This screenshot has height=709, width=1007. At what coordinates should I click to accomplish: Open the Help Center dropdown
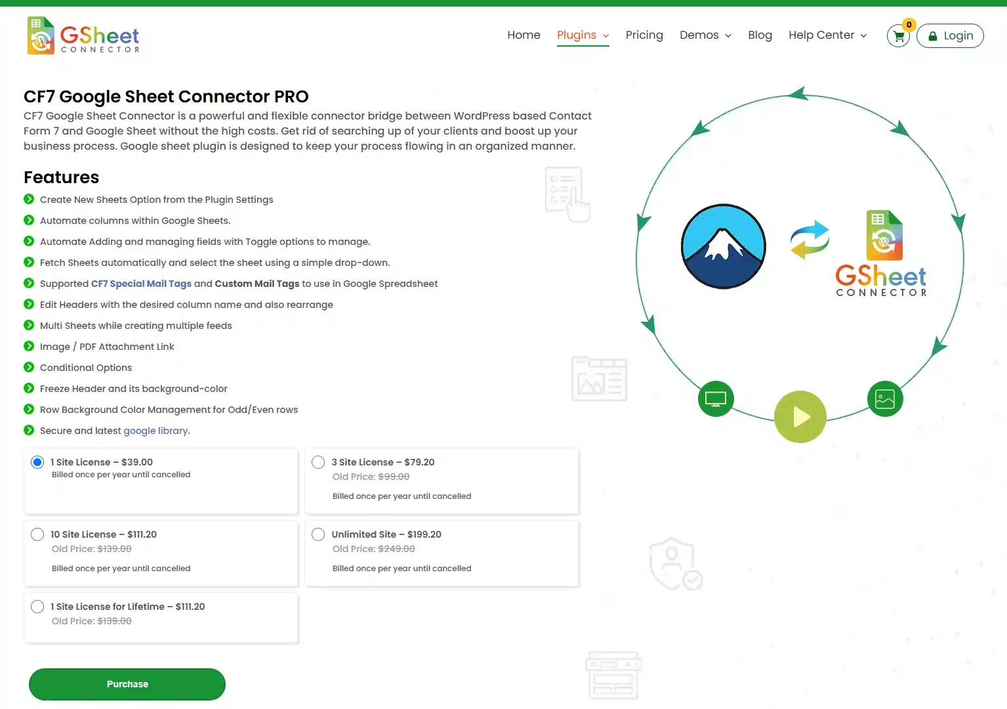point(827,35)
